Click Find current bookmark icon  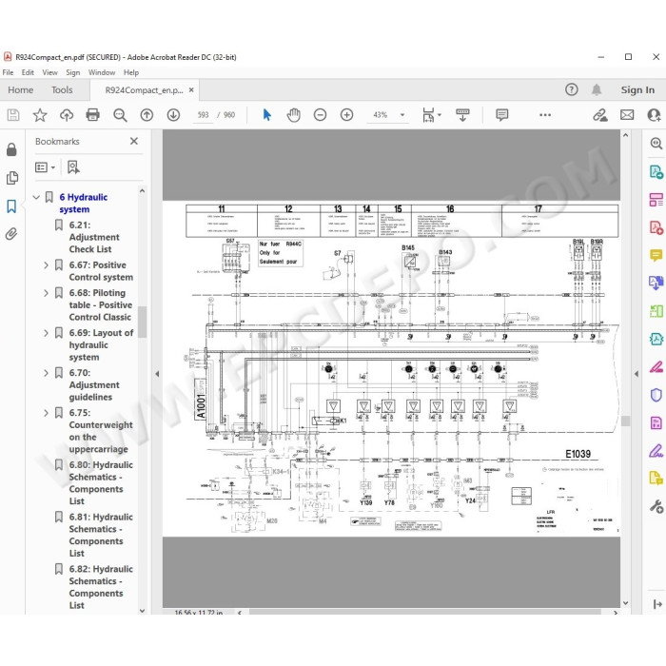click(73, 166)
